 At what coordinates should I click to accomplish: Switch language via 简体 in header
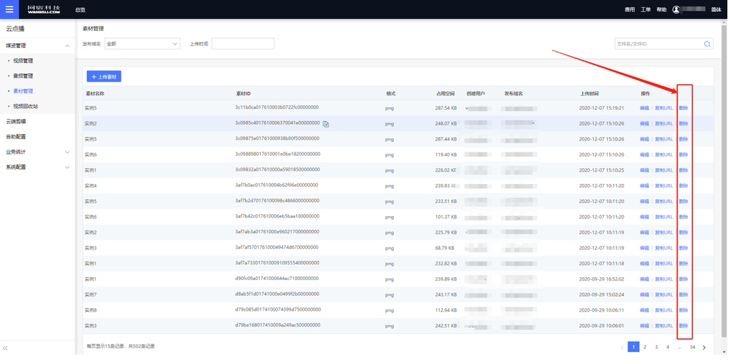(x=716, y=10)
